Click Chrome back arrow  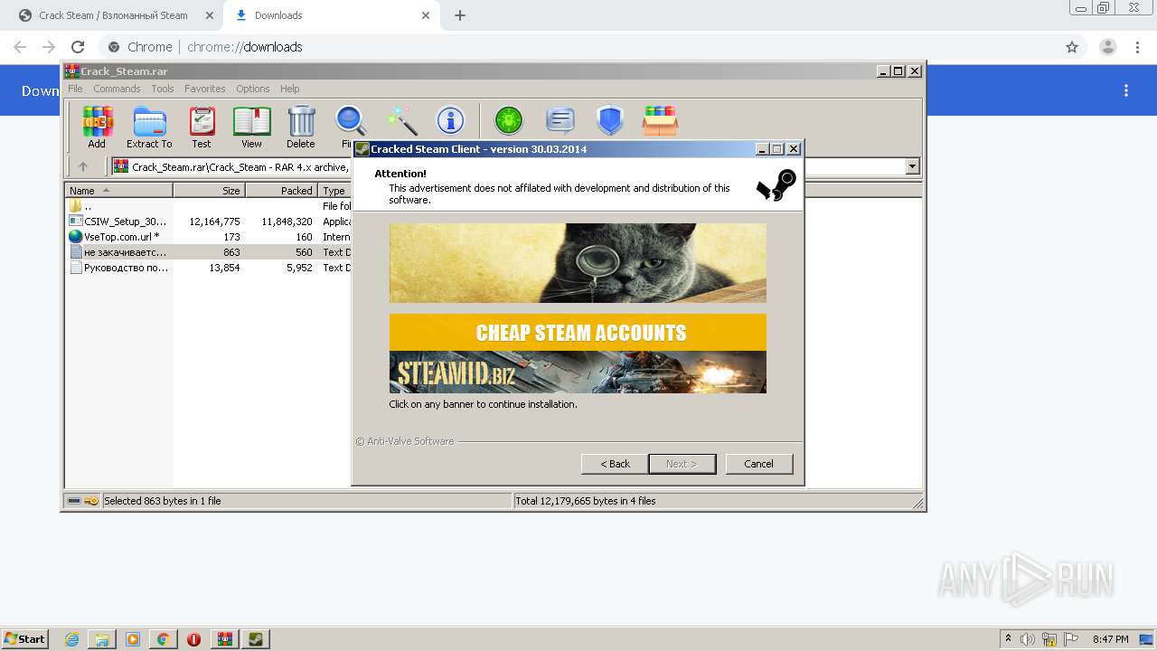[20, 47]
